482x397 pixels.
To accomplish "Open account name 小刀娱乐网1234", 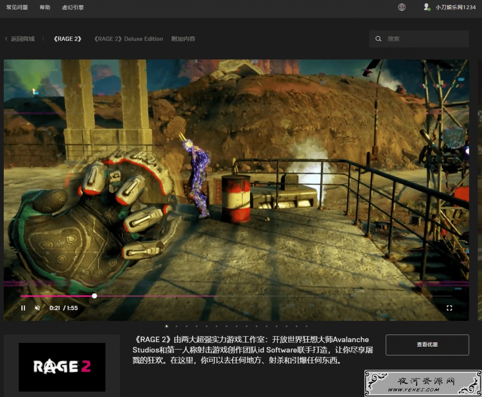I will (x=456, y=7).
